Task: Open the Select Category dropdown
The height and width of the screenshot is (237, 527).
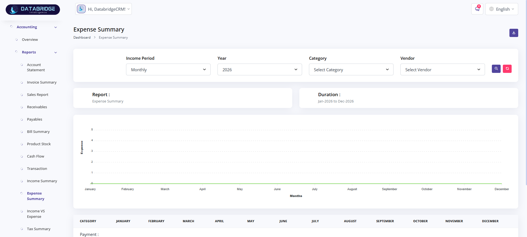Action: [351, 70]
